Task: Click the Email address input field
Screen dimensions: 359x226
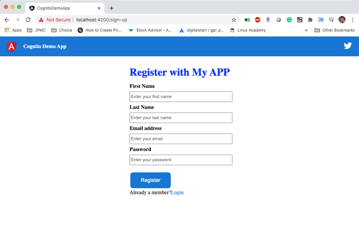Action: click(x=181, y=139)
